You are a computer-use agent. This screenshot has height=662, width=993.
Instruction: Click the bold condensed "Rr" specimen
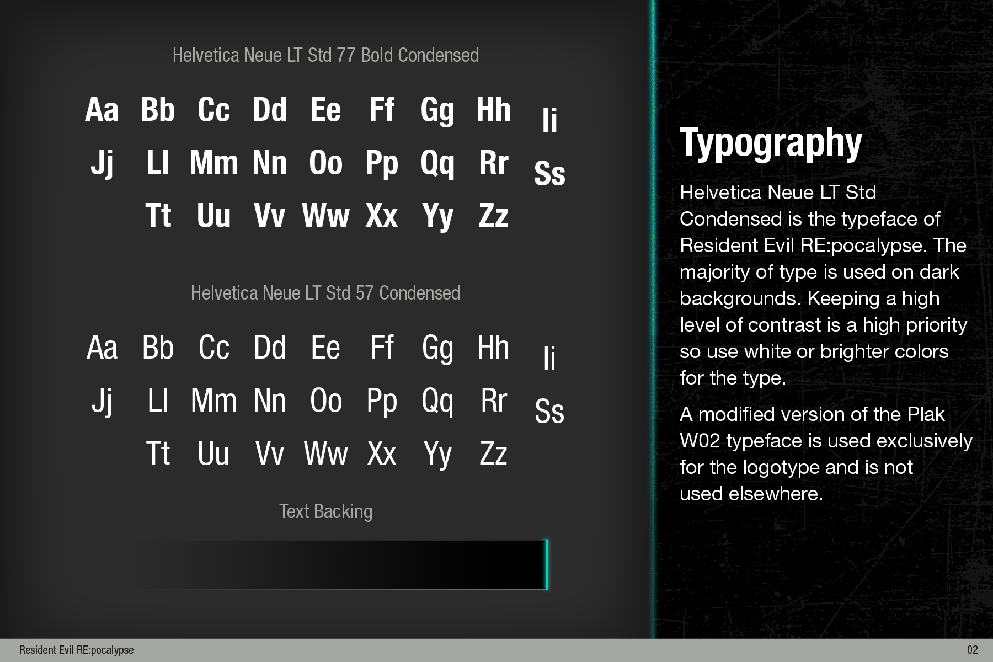(494, 162)
